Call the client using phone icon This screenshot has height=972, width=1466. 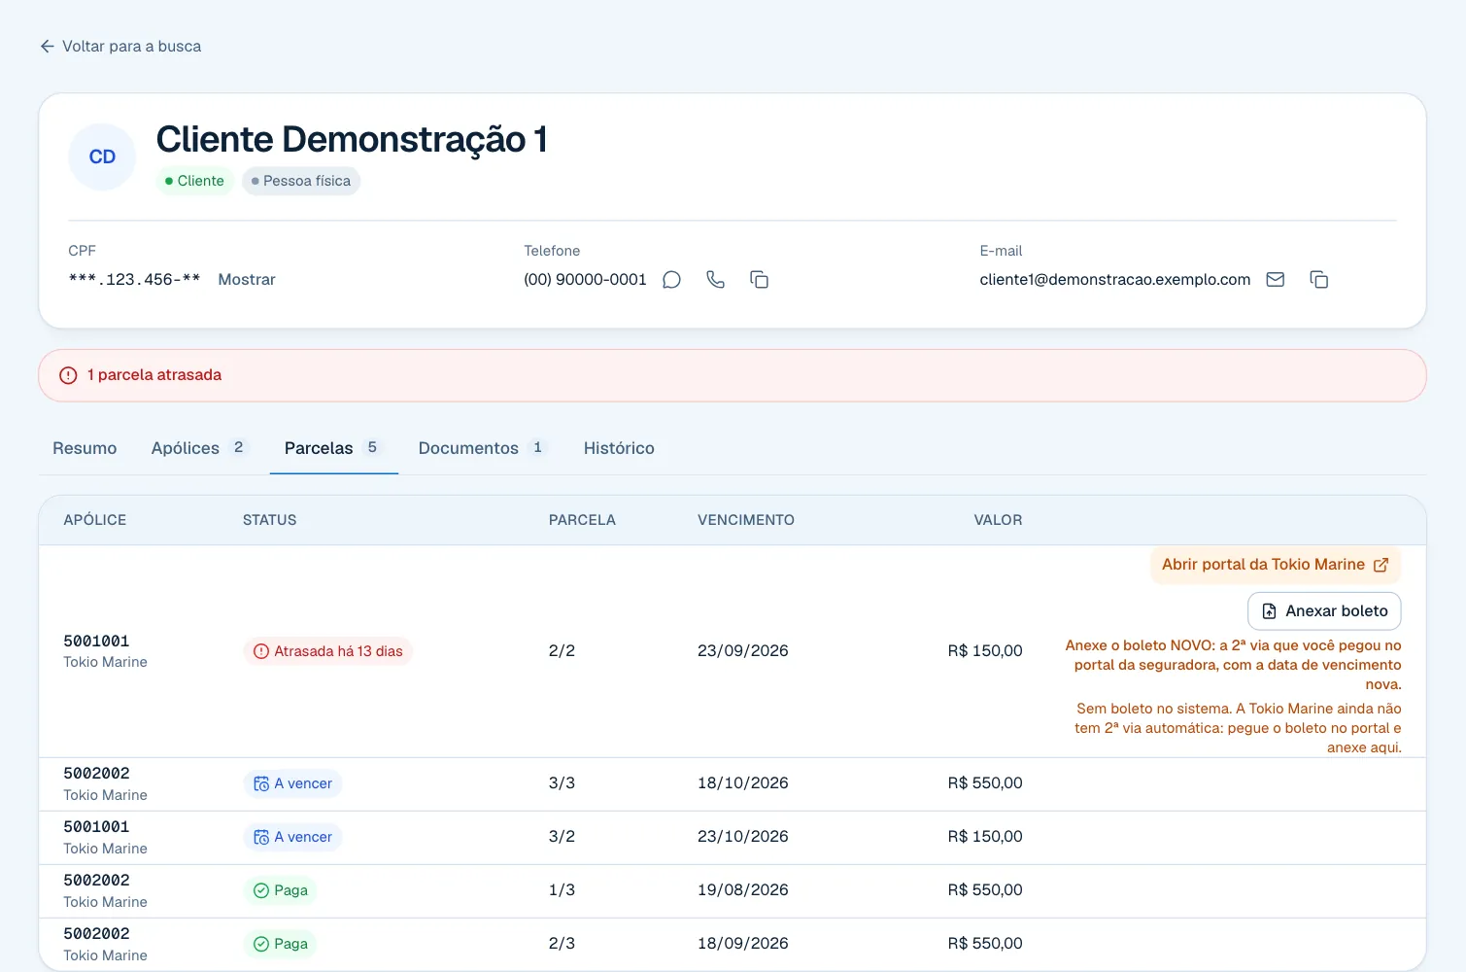click(716, 280)
